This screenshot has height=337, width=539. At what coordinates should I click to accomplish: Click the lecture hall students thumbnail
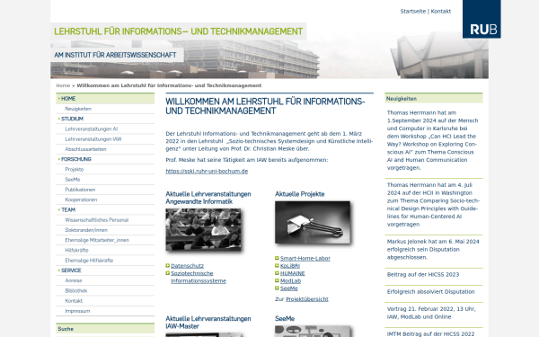pos(203,229)
